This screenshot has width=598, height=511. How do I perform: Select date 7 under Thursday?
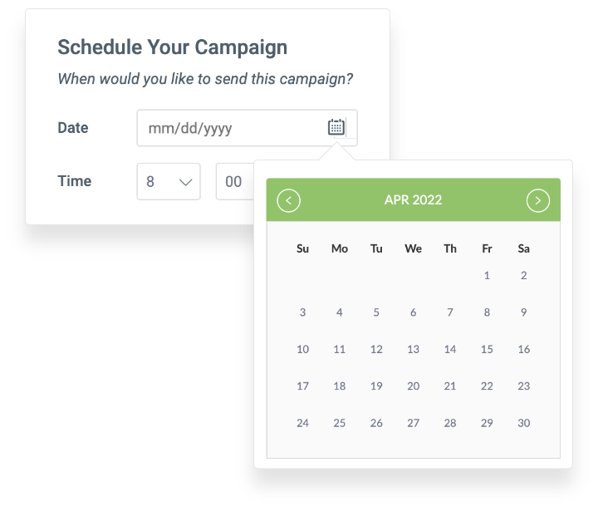(x=450, y=312)
